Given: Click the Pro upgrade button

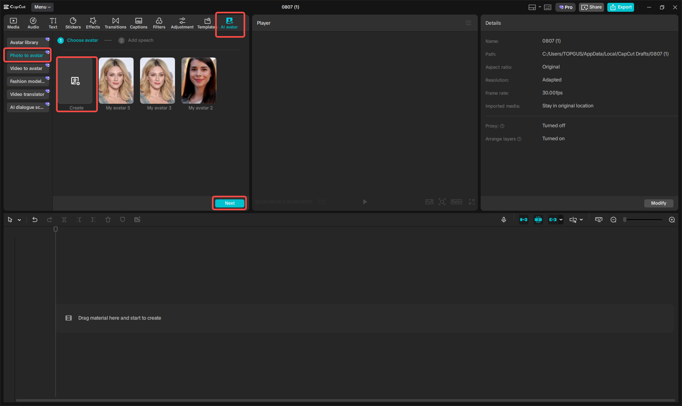Looking at the screenshot, I should tap(566, 7).
